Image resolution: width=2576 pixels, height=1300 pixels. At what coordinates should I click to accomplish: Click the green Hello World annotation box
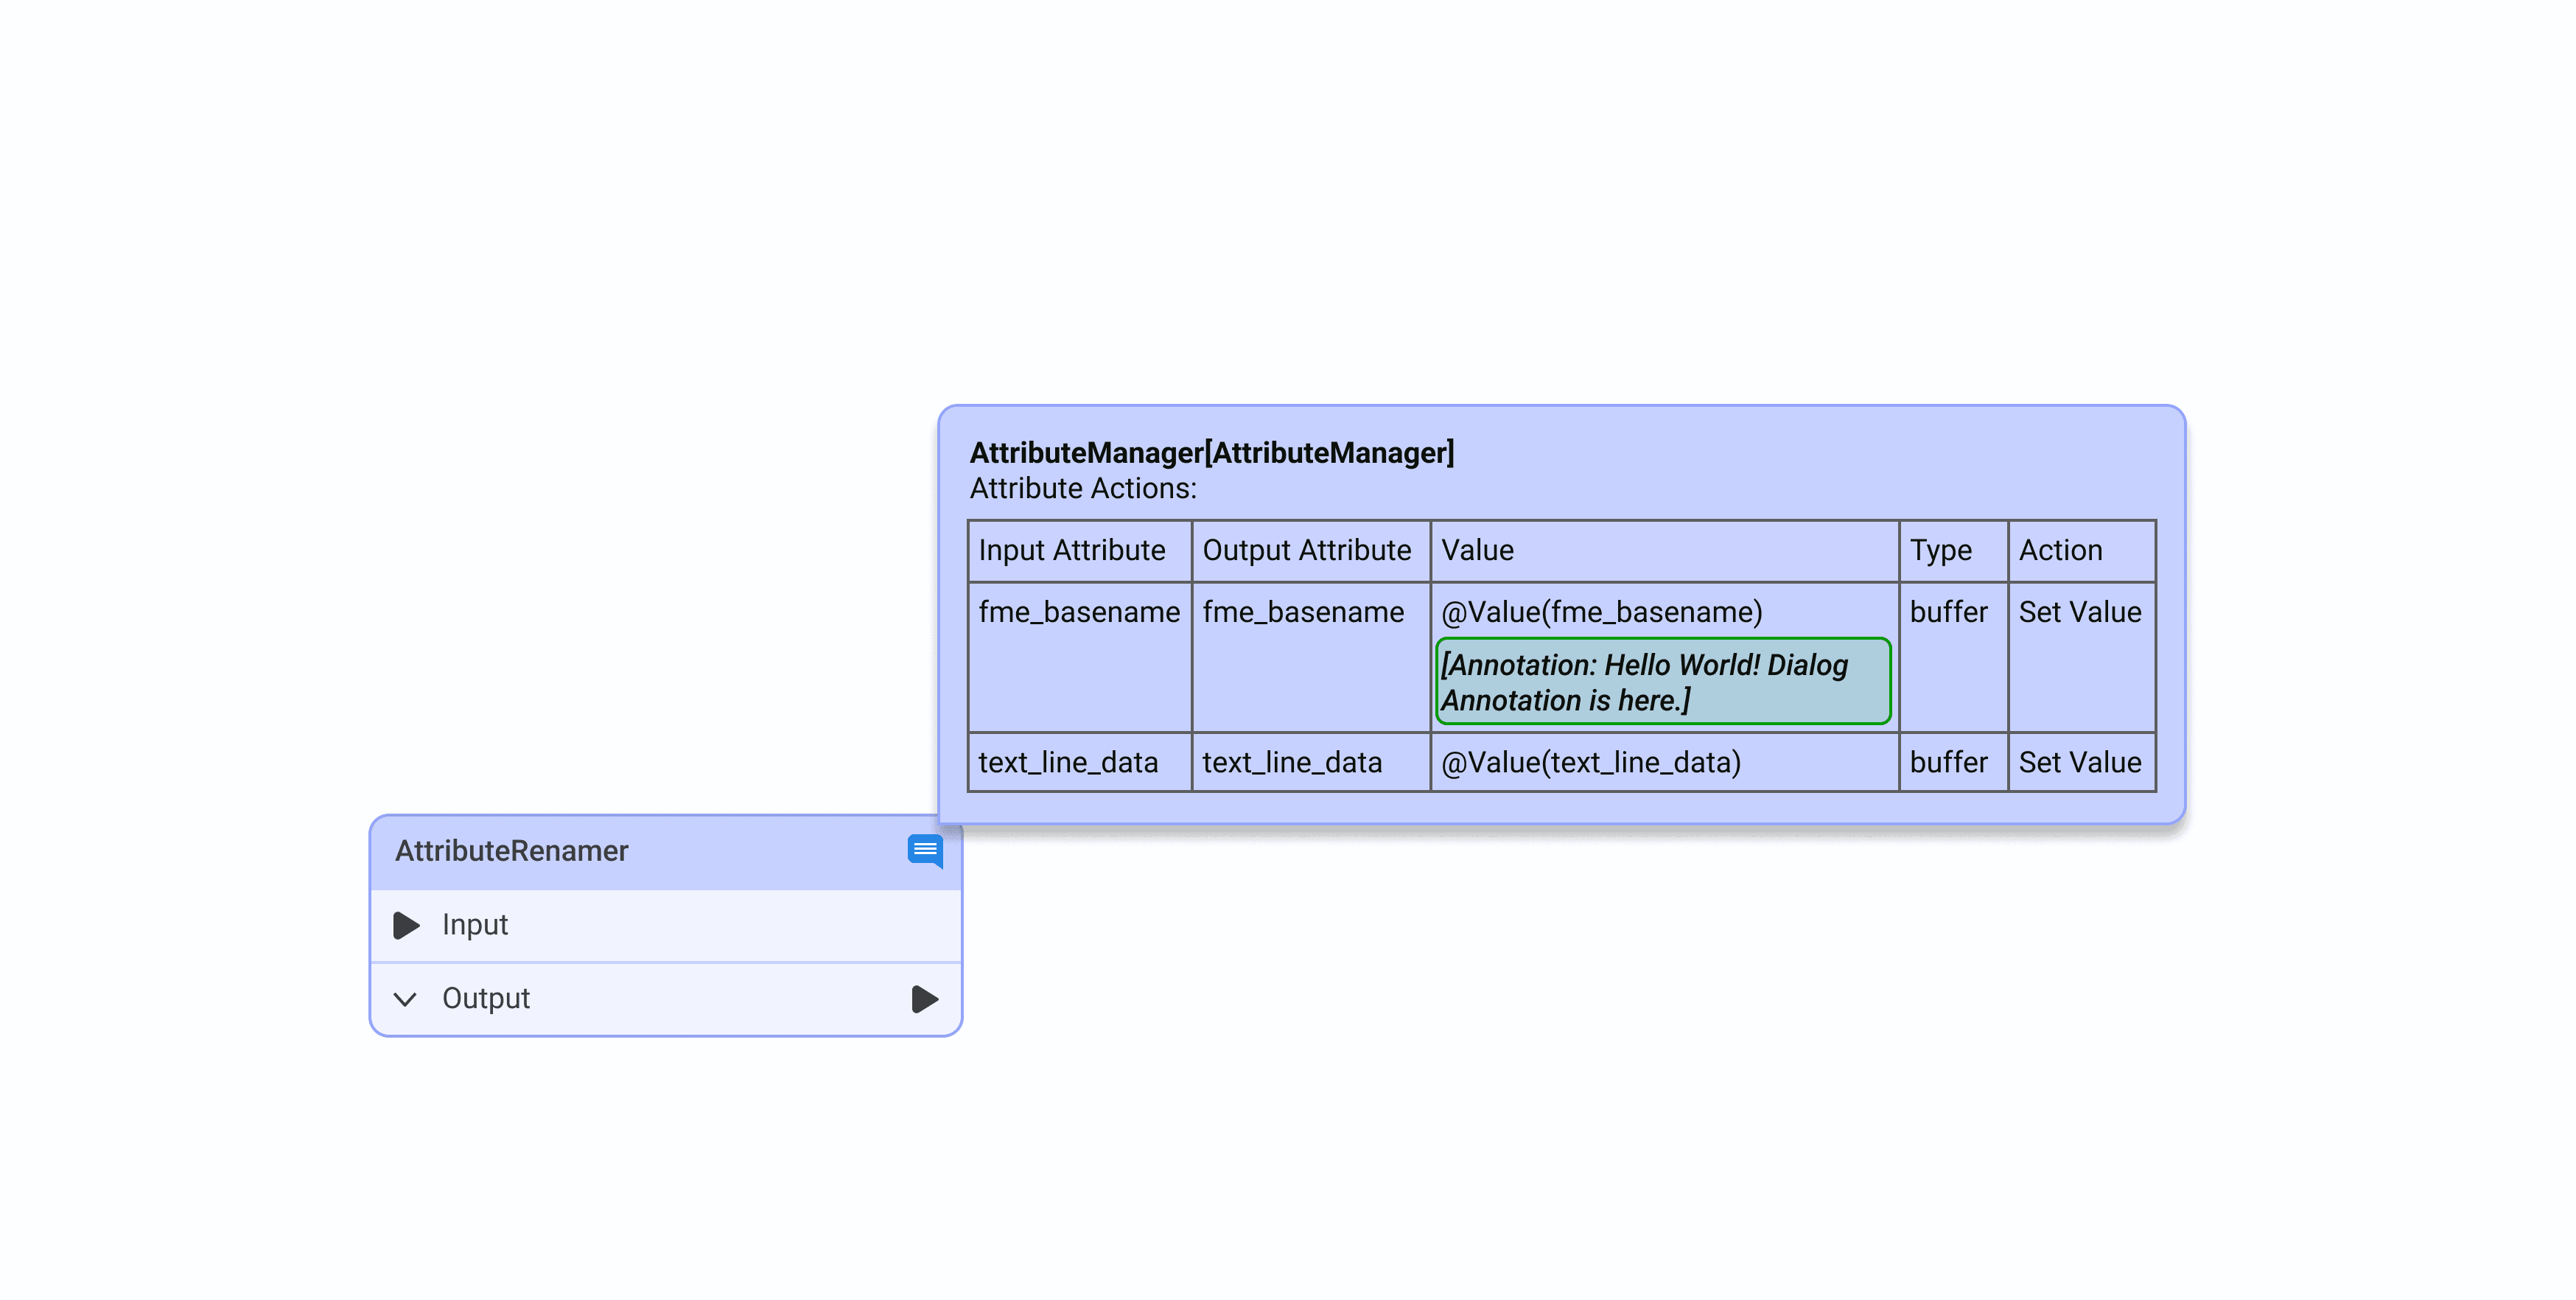[x=1662, y=682]
